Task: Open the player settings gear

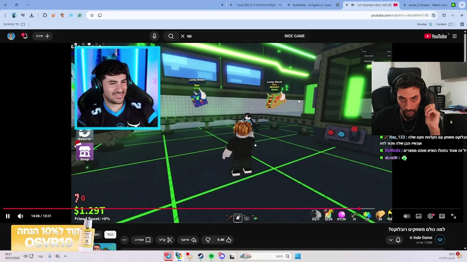Action: coord(431,216)
